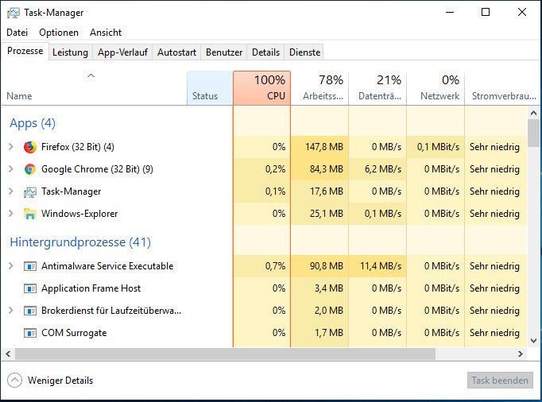This screenshot has height=402, width=542.
Task: Switch to the Benutzer tab
Action: point(224,52)
